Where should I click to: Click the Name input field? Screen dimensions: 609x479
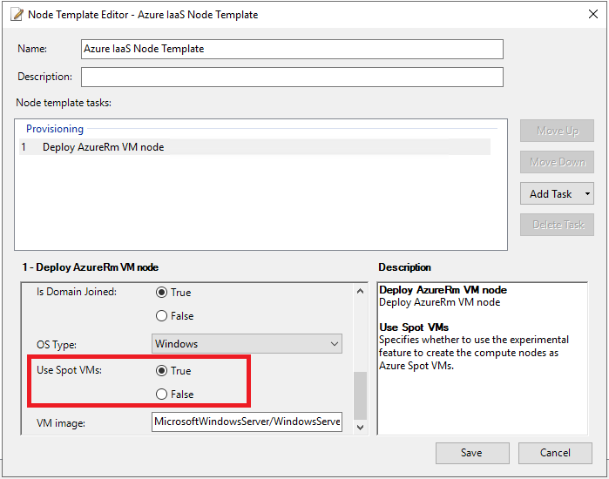click(x=292, y=49)
